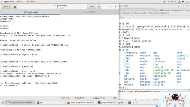Click the 'xhost +' line in editor
The height and width of the screenshot is (107, 190).
point(16,67)
